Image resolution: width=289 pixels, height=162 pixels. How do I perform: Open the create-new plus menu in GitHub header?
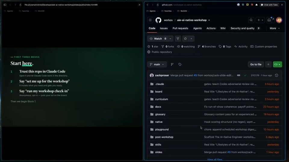(260, 20)
